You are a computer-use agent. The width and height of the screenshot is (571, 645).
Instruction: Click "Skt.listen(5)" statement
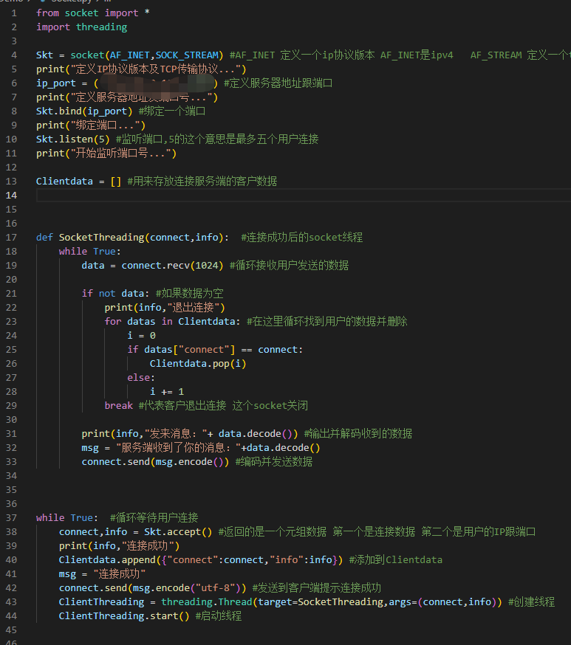73,139
